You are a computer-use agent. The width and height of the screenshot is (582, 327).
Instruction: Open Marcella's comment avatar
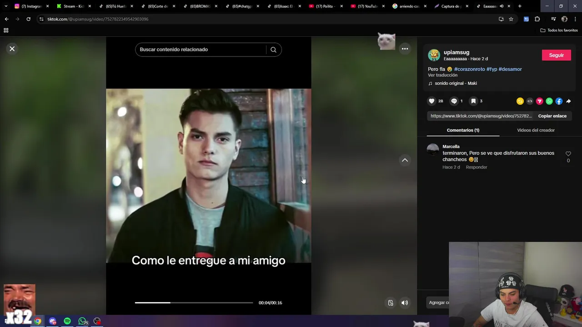(x=433, y=149)
